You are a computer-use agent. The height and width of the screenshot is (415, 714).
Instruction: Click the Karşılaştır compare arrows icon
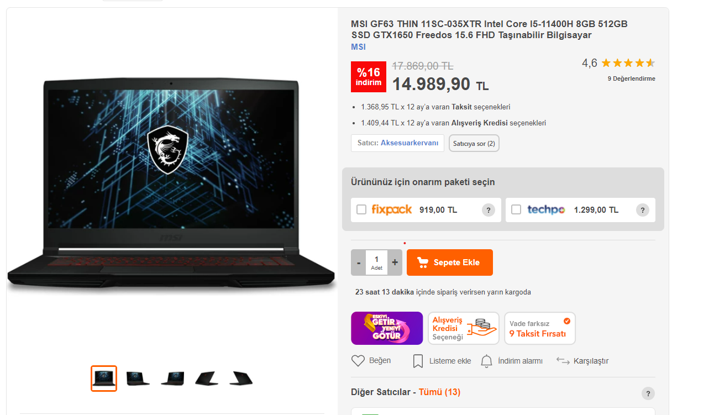click(563, 361)
